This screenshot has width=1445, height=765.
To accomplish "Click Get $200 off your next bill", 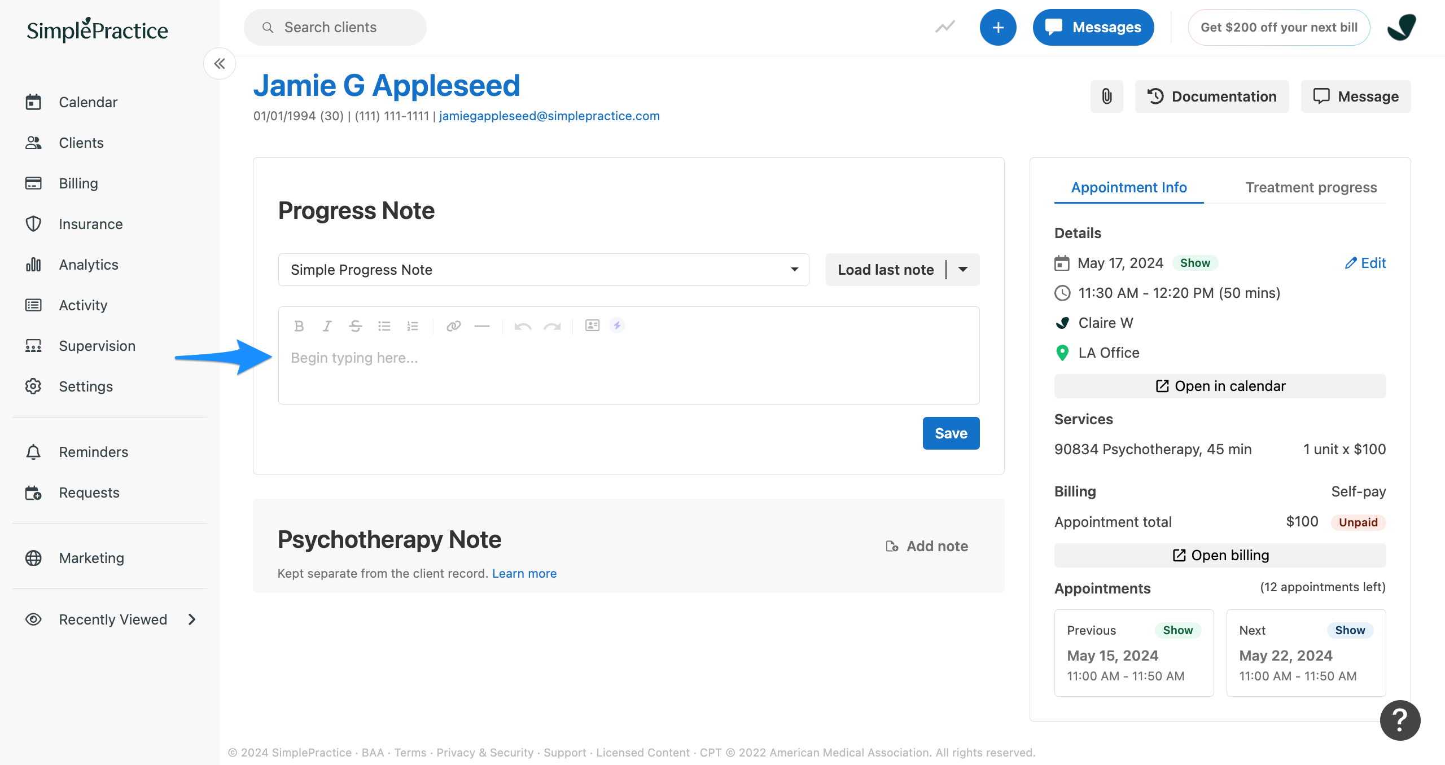I will 1279,27.
